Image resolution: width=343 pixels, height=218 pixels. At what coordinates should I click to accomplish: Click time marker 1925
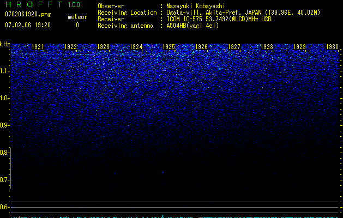click(169, 47)
